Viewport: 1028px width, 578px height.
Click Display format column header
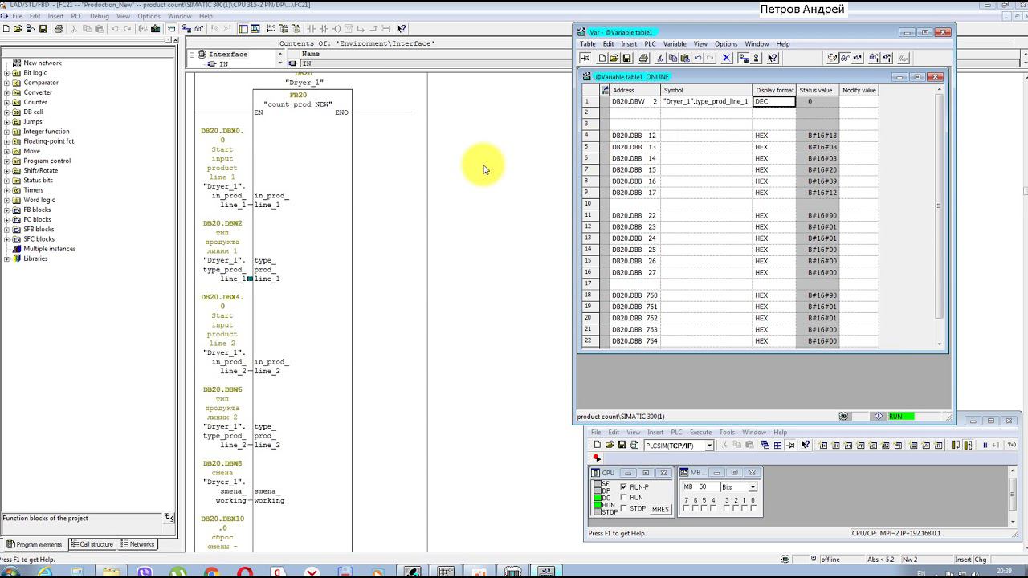(x=774, y=90)
